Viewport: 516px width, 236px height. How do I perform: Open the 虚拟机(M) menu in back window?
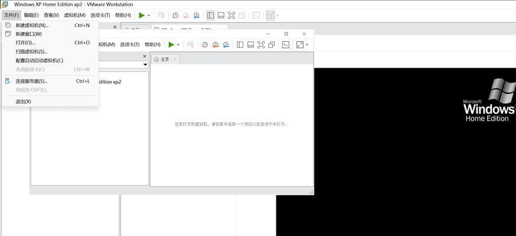click(x=75, y=15)
